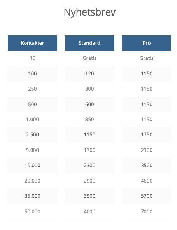This screenshot has width=177, height=230.
Task: Click the Standard price 850 cell
Action: 89,119
